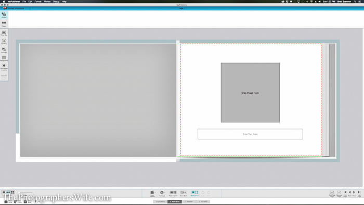
Task: Click the volume icon in menu bar
Action: point(320,2)
